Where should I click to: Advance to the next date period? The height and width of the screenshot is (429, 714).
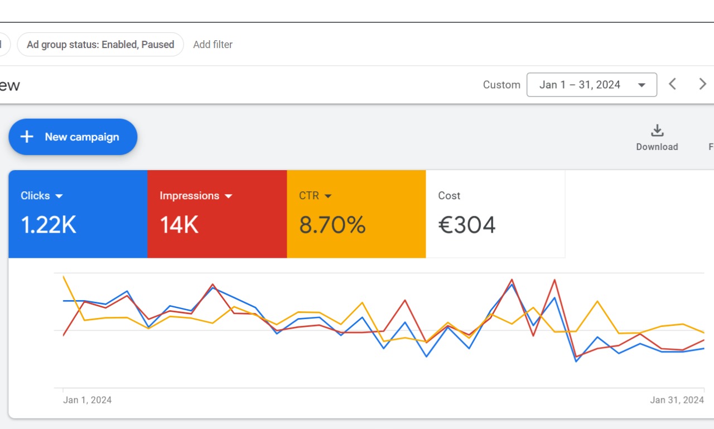pyautogui.click(x=702, y=84)
